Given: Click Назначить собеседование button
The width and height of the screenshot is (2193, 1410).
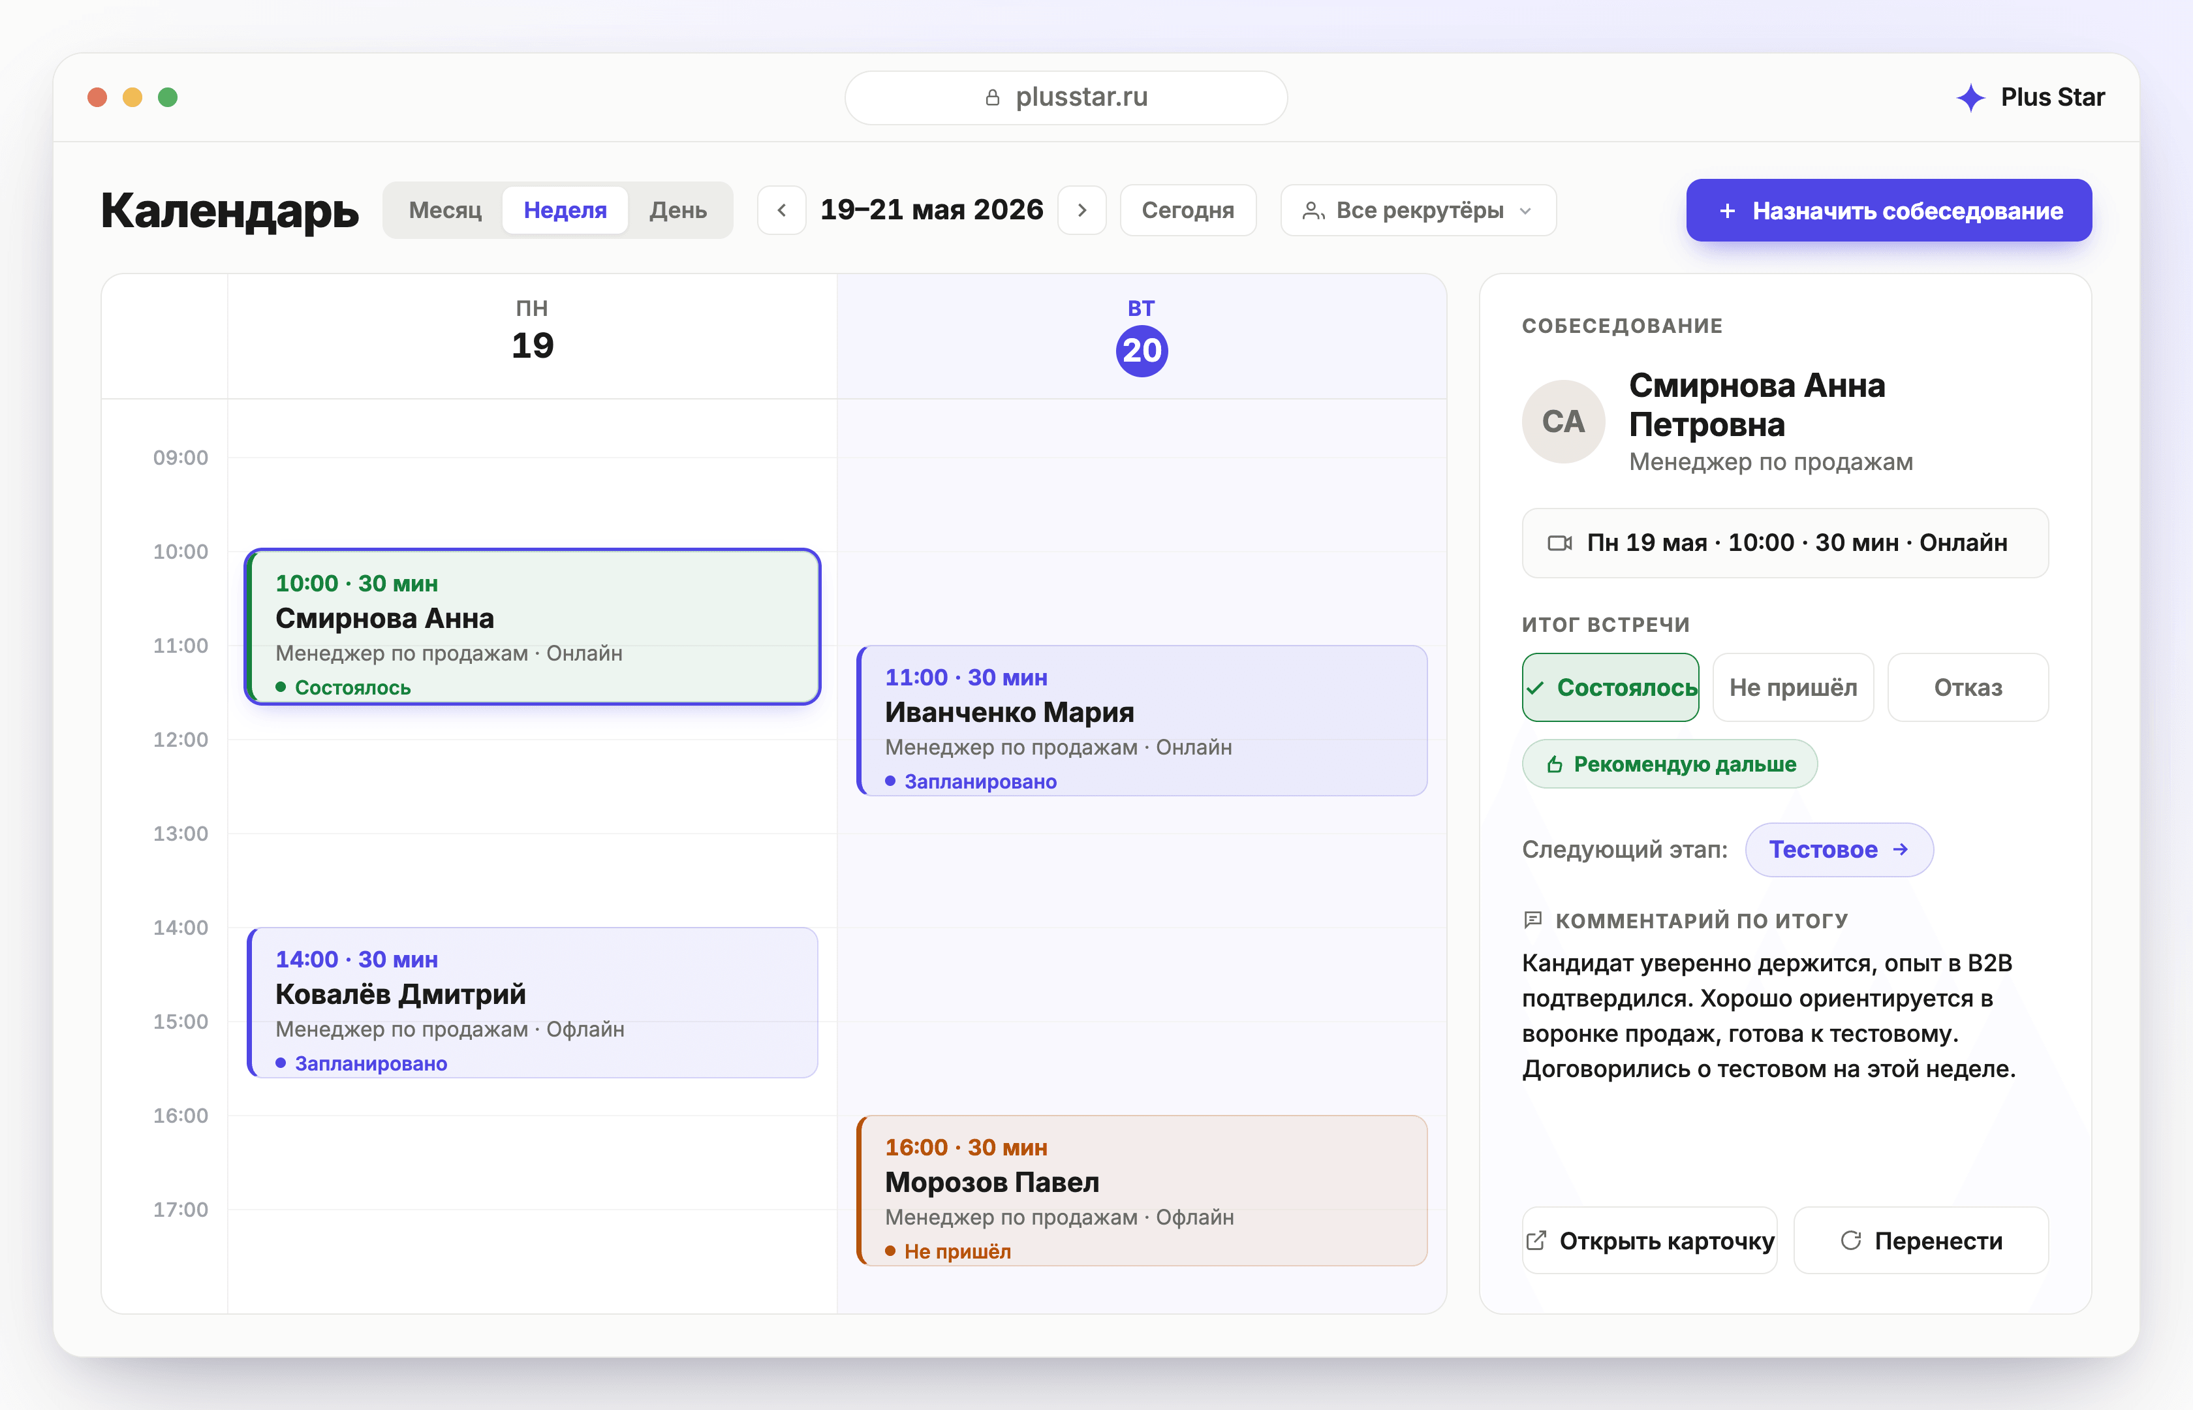Looking at the screenshot, I should 1888,211.
